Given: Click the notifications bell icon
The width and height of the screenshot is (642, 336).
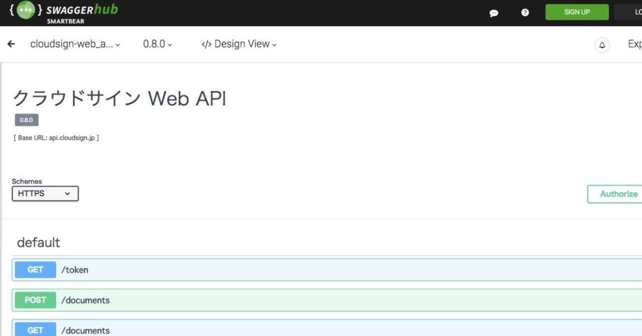Looking at the screenshot, I should (x=602, y=45).
